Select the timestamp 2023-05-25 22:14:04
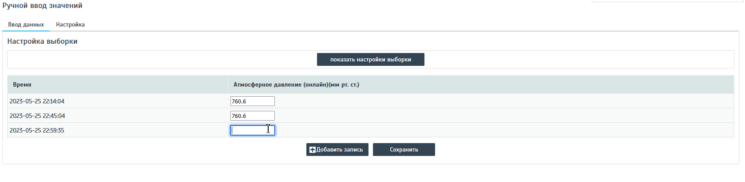745x182 pixels. click(37, 102)
